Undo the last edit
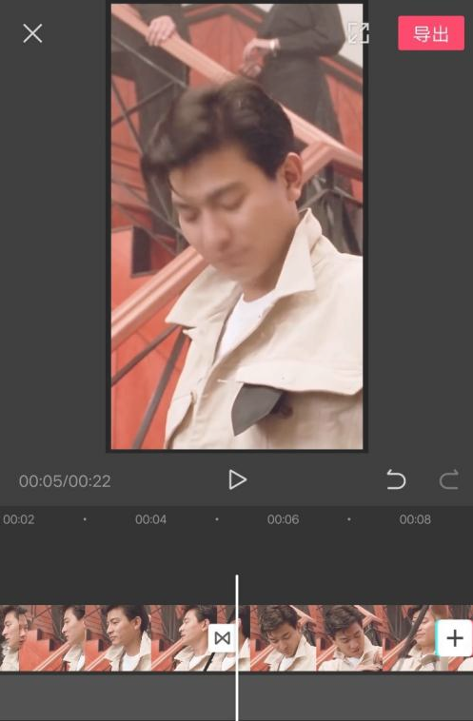Image resolution: width=473 pixels, height=721 pixels. pos(396,479)
